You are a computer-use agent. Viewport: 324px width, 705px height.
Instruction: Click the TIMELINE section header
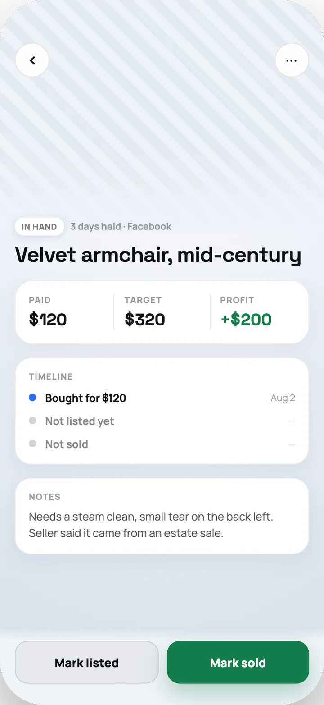[x=51, y=376]
